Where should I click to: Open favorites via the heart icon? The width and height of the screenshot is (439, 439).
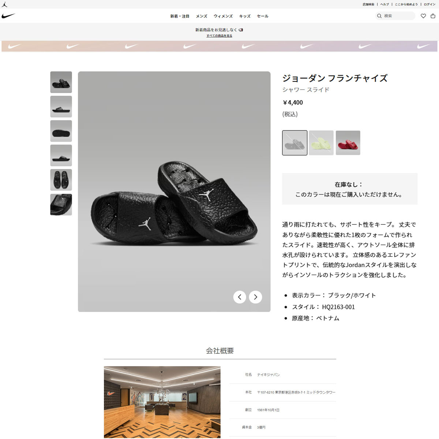[x=423, y=16]
